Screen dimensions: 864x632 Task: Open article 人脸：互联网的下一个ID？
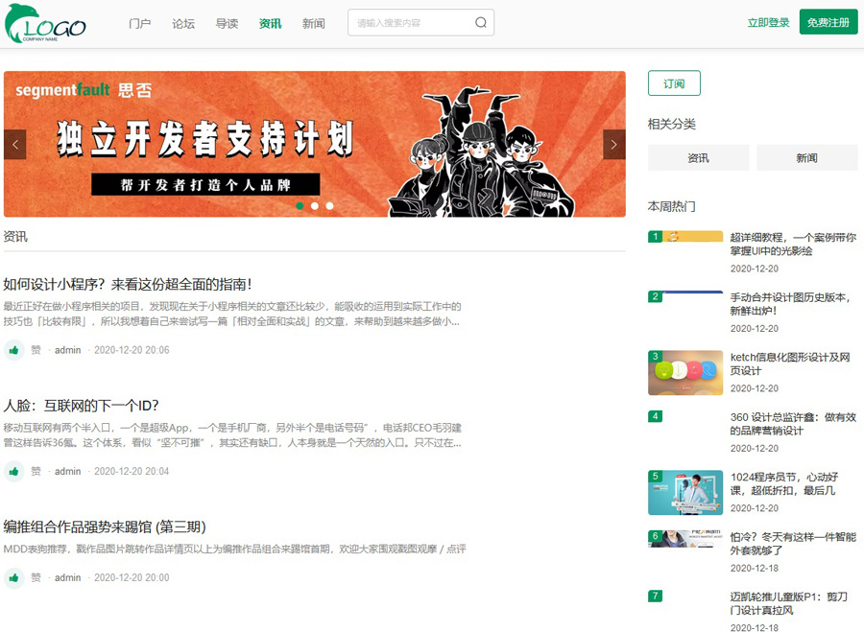pos(81,406)
